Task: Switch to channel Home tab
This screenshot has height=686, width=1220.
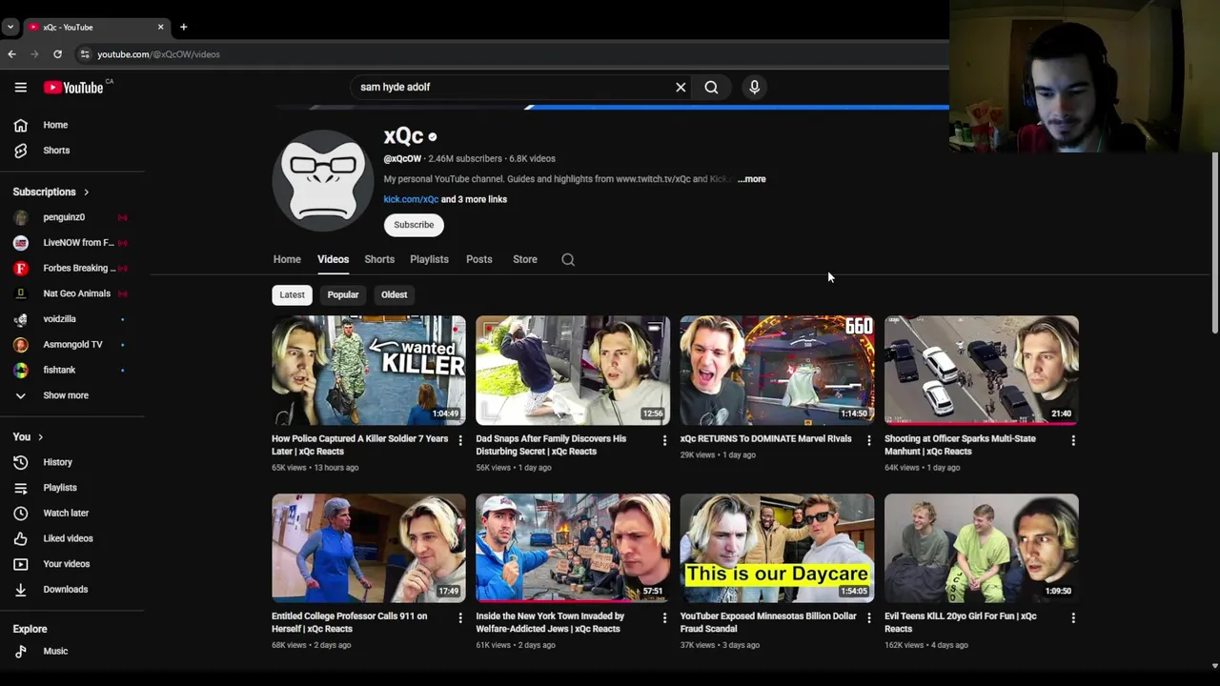Action: point(287,259)
